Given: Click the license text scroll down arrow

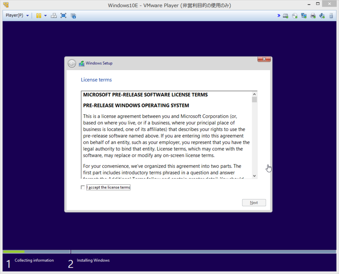Looking at the screenshot, I should click(x=255, y=176).
